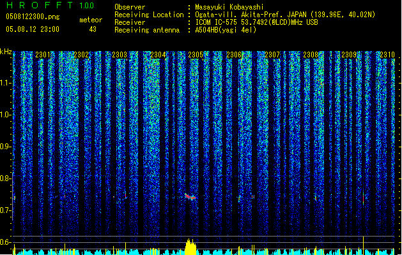The image size is (402, 255).
Task: Click the 1.0 kHz axis tick label
Action: click(x=5, y=115)
